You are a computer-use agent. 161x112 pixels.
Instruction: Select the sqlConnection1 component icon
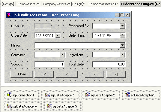9,95
